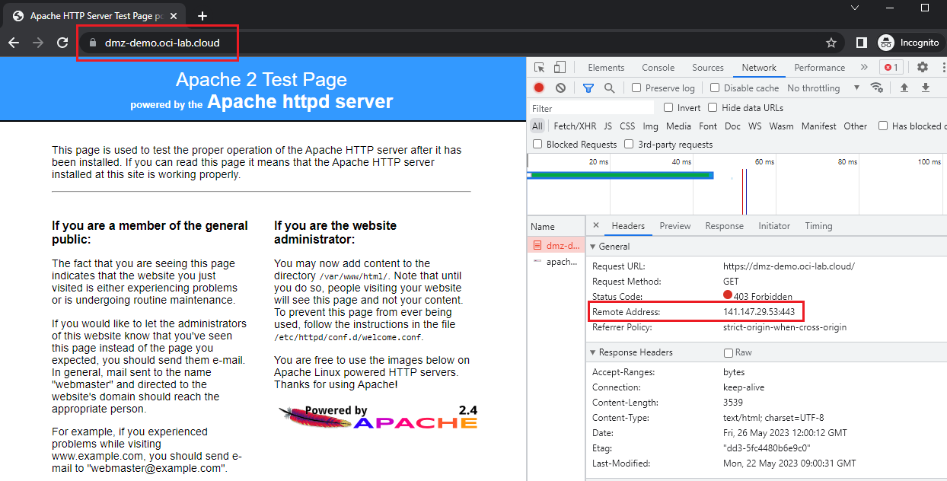Toggle the network filter funnel icon
Image resolution: width=947 pixels, height=481 pixels.
tap(588, 88)
